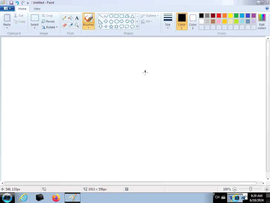Click the Resize button

pos(48,21)
